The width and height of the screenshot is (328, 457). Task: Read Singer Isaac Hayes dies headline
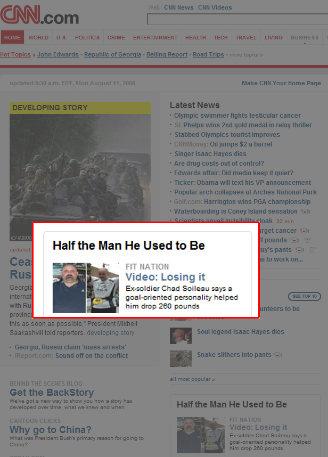point(210,154)
